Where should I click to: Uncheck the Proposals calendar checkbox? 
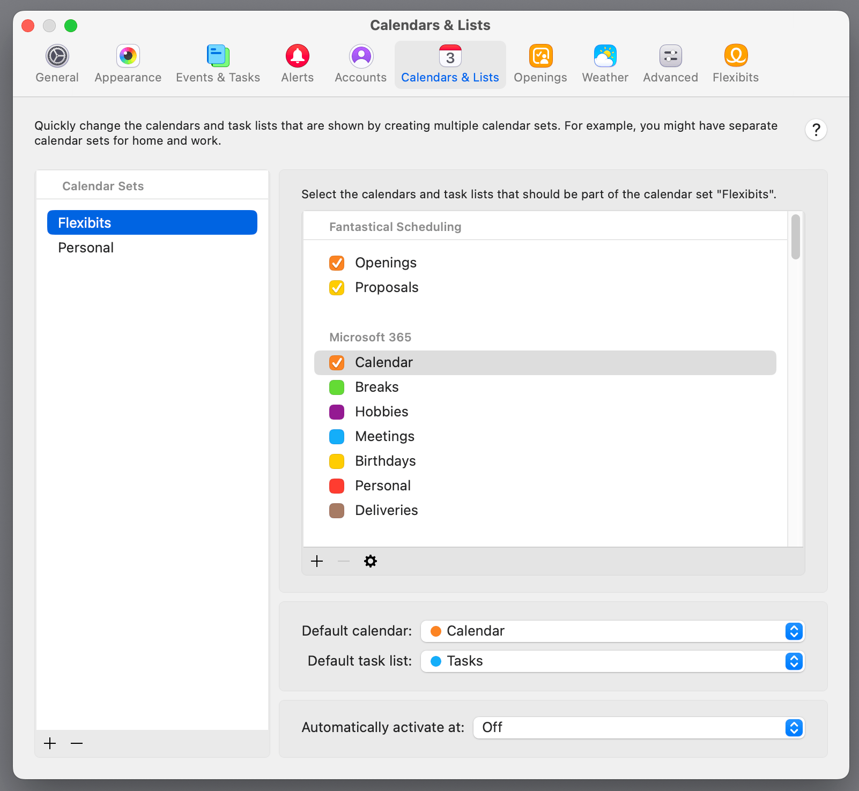tap(337, 288)
